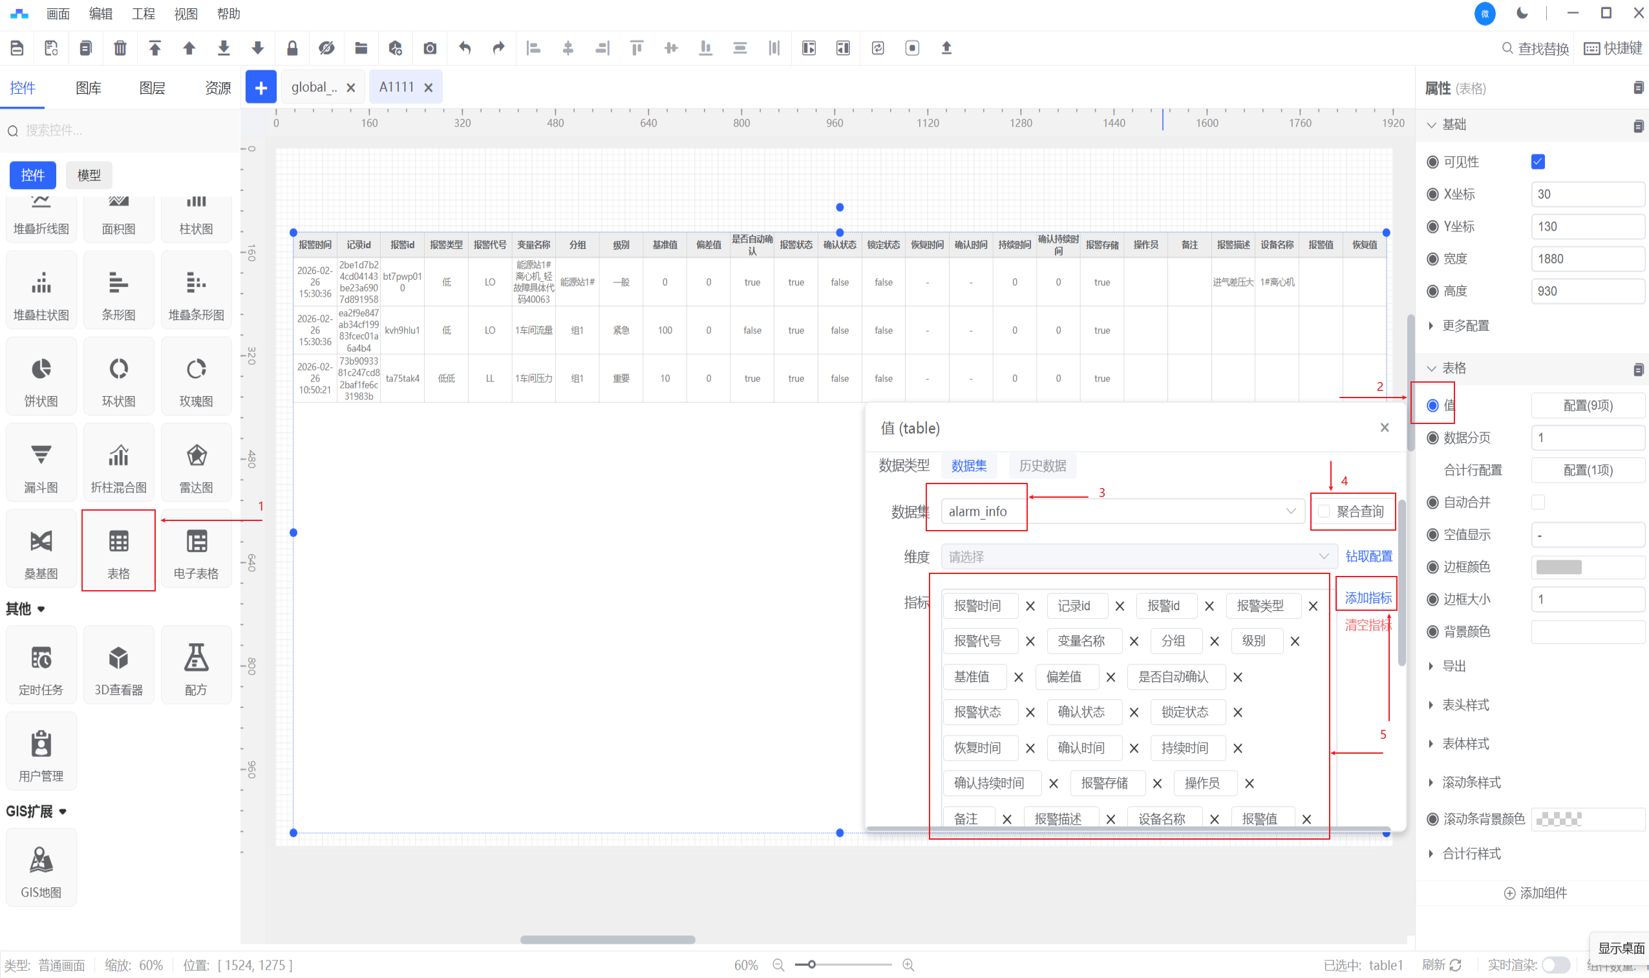Click the 清空指标 link
The height and width of the screenshot is (978, 1649).
pyautogui.click(x=1368, y=625)
